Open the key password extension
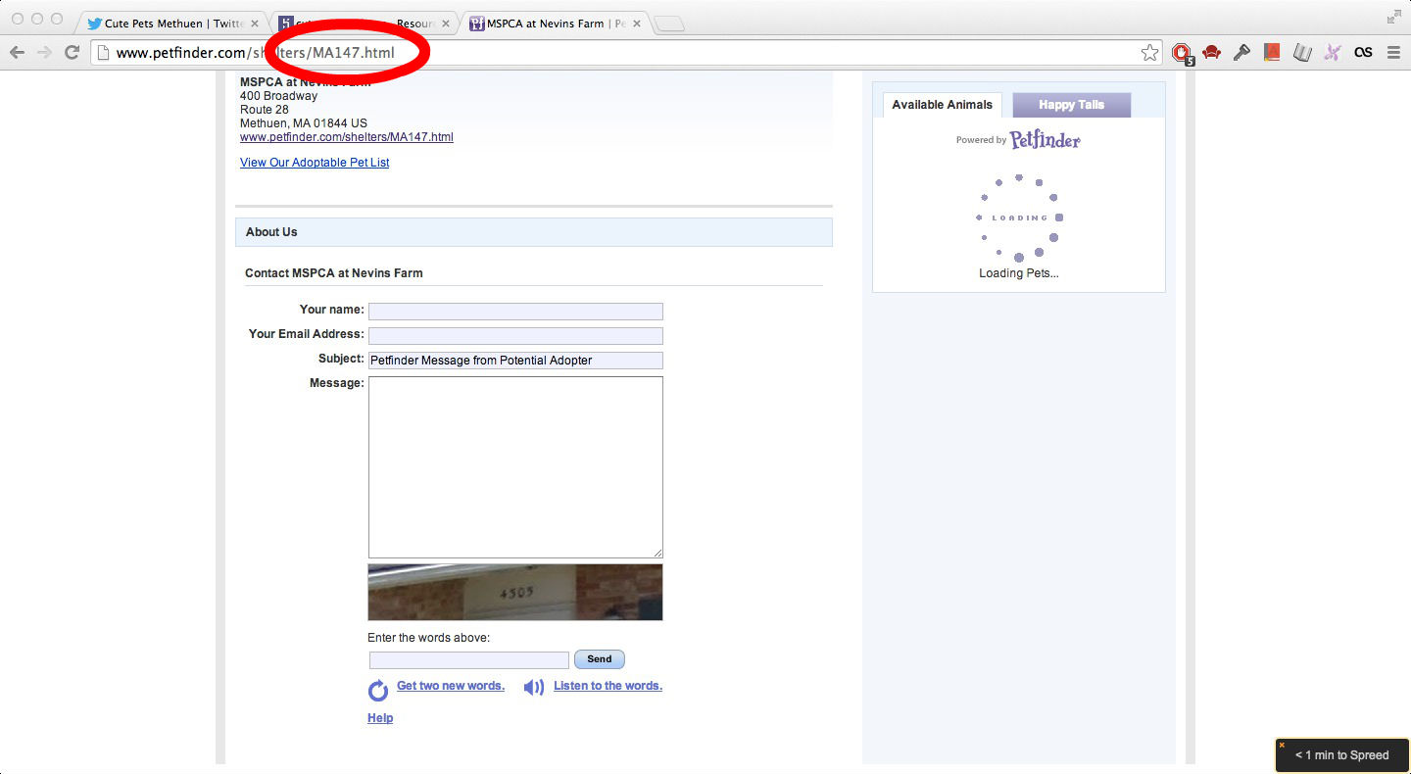Viewport: 1411px width, 774px height. click(x=1241, y=53)
